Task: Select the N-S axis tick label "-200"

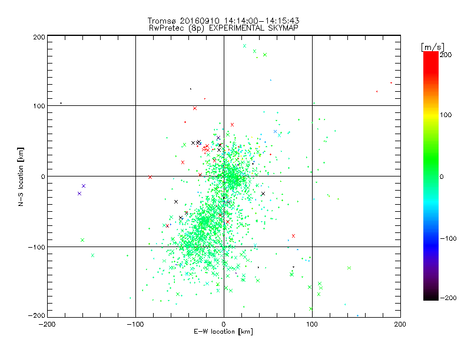Action: (37, 315)
